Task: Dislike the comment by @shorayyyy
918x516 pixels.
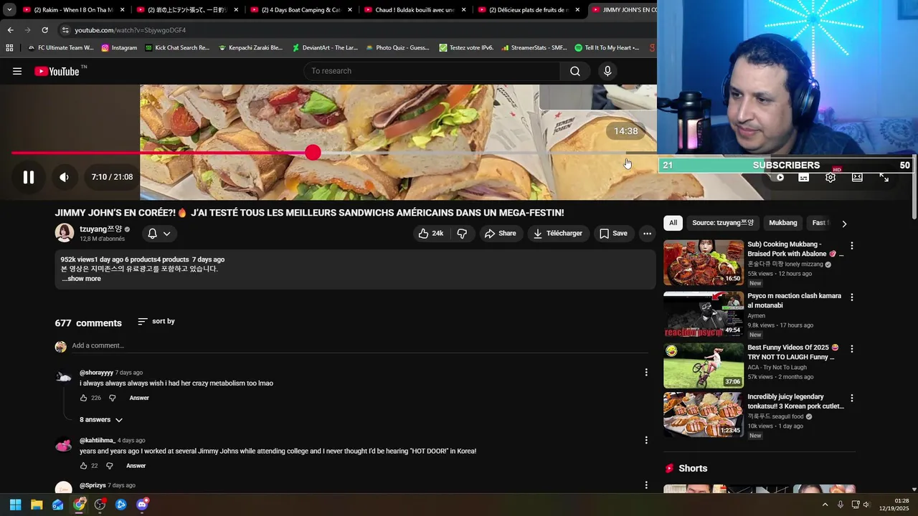Action: coord(112,398)
